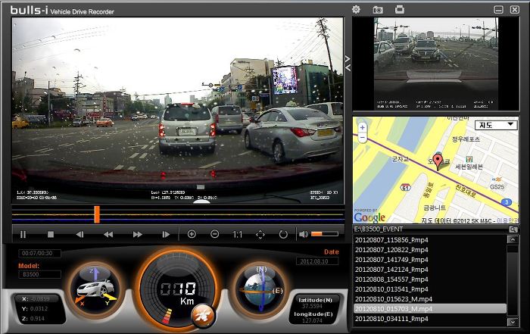Image resolution: width=530 pixels, height=334 pixels.
Task: Open the 지도 map type dropdown
Action: tap(496, 125)
